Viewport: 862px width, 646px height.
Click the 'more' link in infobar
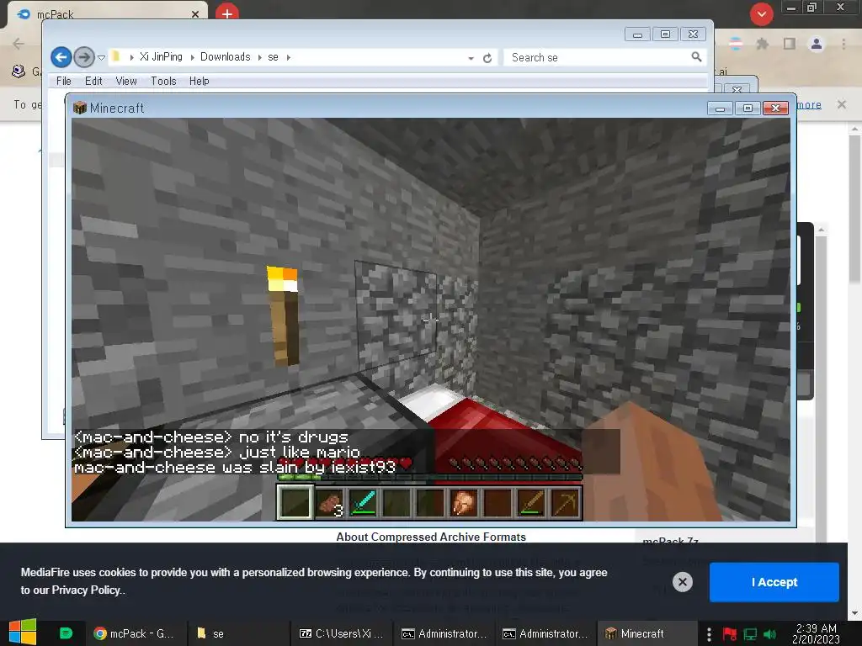(x=809, y=104)
